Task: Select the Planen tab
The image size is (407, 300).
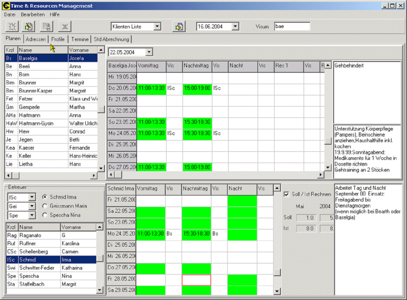Action: tap(13, 39)
